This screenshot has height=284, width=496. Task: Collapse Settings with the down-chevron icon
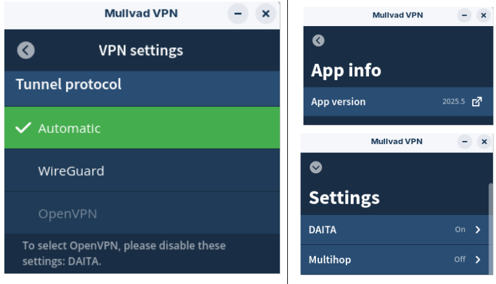pyautogui.click(x=316, y=167)
